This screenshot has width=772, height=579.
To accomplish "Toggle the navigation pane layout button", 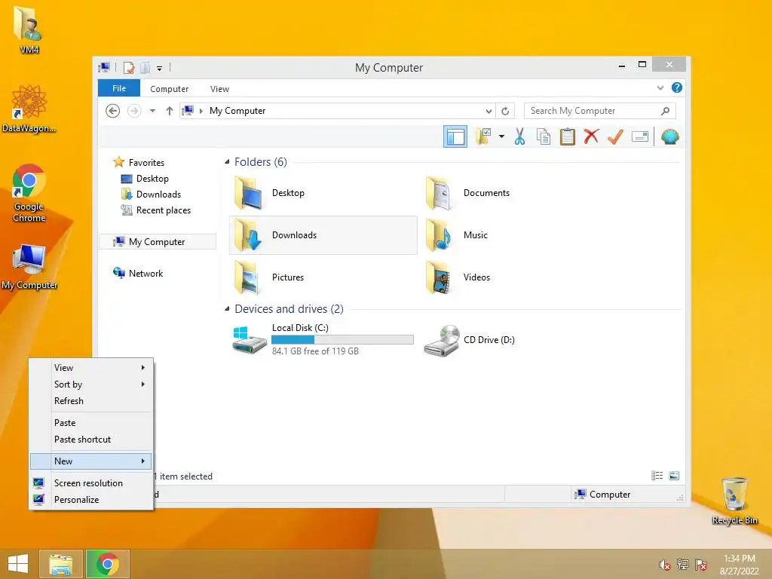I will point(455,136).
